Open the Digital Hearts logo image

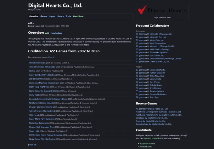[x=162, y=10]
